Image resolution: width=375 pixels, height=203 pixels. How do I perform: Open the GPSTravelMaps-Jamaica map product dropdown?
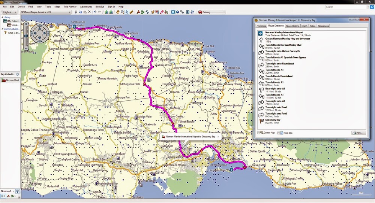point(46,12)
